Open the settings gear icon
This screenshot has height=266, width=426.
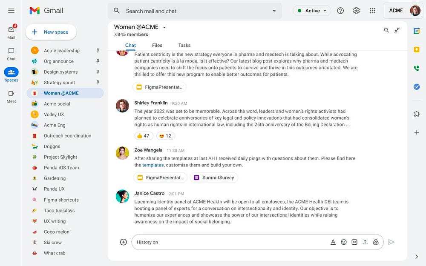click(x=357, y=11)
